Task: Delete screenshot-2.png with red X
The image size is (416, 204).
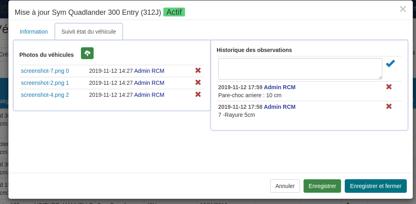Action: (x=198, y=82)
